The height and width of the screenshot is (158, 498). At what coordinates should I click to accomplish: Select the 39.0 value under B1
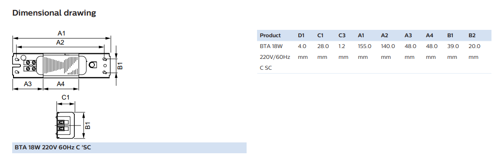[x=453, y=46]
